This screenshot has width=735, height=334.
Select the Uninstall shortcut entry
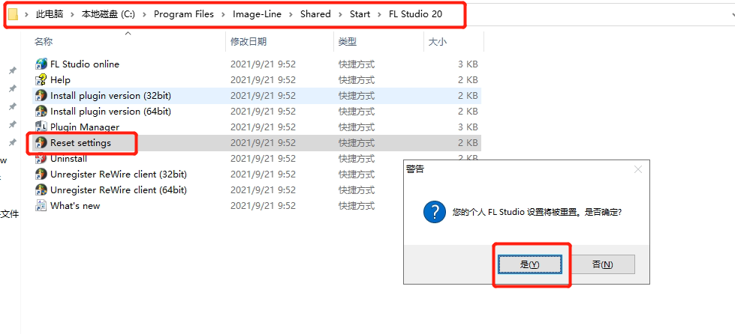click(x=68, y=159)
